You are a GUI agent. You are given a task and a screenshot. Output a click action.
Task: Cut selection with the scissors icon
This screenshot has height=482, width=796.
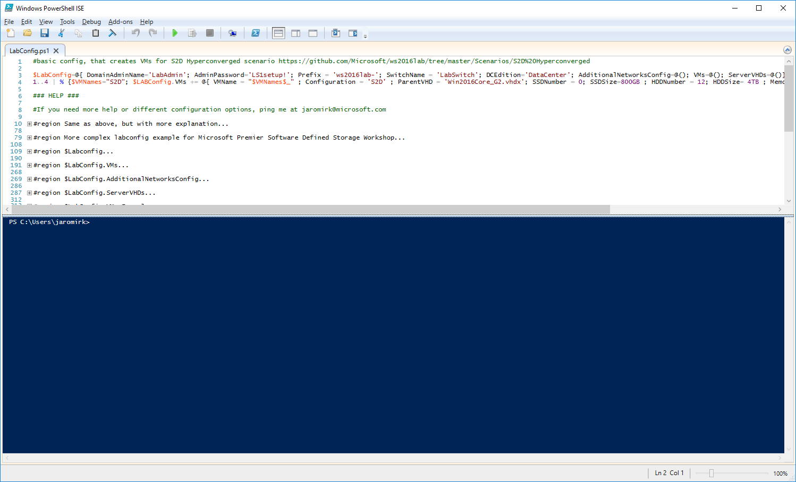click(x=62, y=33)
